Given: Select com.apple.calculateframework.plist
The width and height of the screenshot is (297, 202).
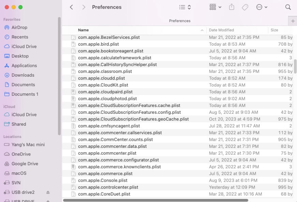Looking at the screenshot, I should pyautogui.click(x=115, y=58).
